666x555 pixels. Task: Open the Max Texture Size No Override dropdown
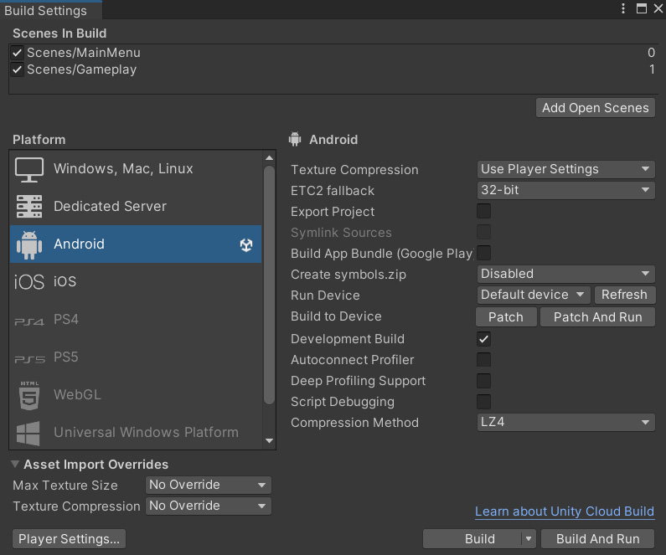click(208, 485)
